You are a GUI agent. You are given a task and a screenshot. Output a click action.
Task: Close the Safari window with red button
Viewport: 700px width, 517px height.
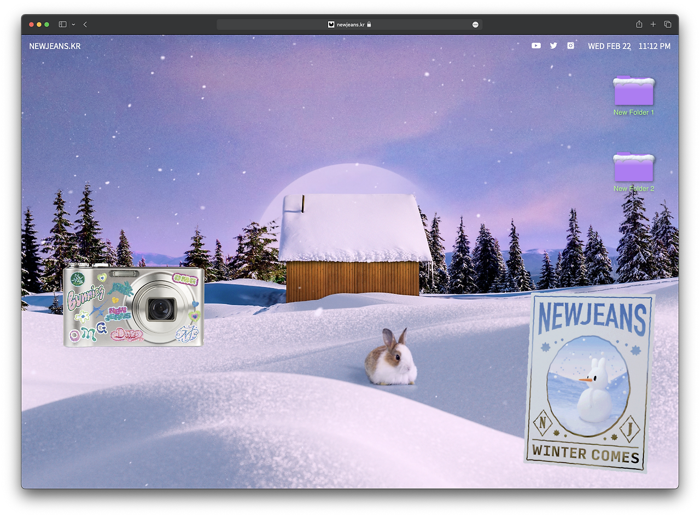tap(31, 25)
